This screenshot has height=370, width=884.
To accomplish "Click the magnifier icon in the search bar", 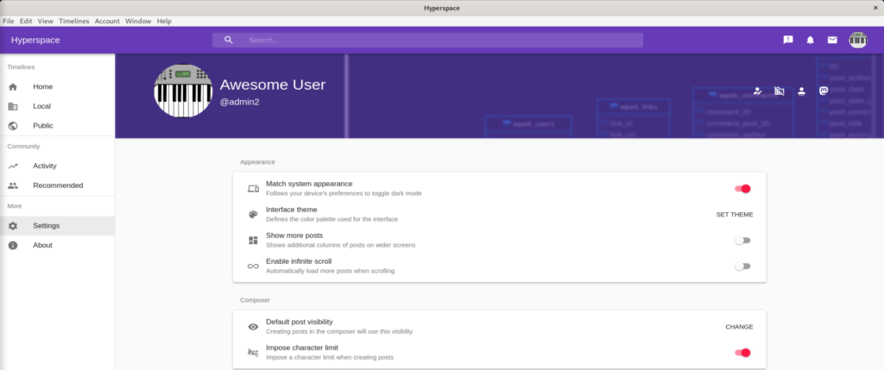I will pyautogui.click(x=228, y=40).
